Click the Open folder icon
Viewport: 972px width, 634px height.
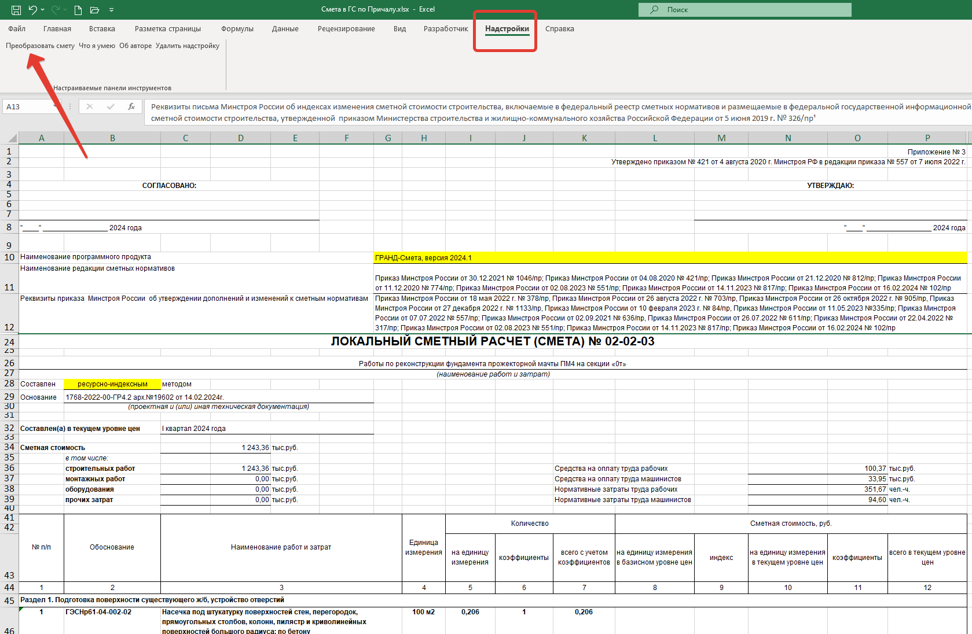click(x=95, y=10)
